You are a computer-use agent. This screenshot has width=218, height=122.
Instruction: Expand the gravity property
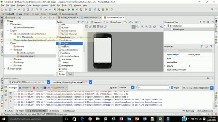pos(165,66)
